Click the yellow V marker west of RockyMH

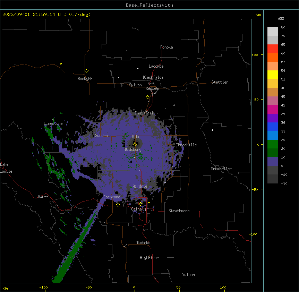(x=61, y=64)
